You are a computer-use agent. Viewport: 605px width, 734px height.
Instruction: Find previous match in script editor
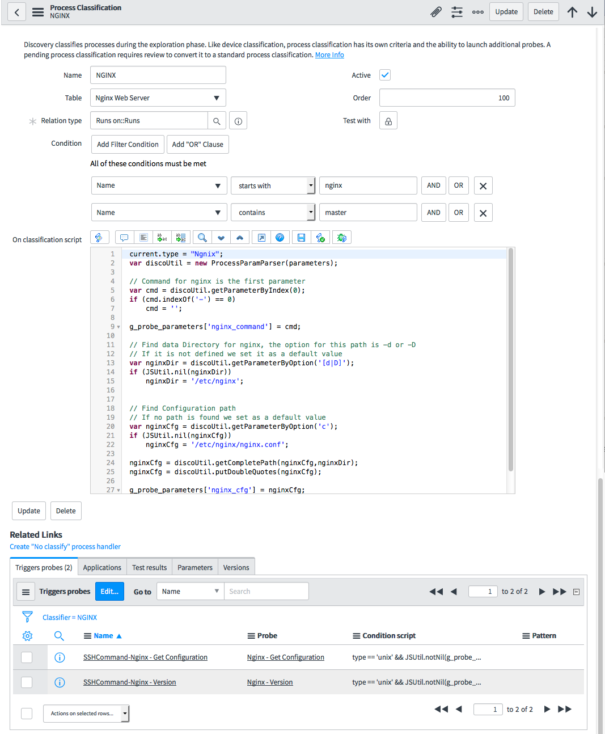tap(240, 238)
